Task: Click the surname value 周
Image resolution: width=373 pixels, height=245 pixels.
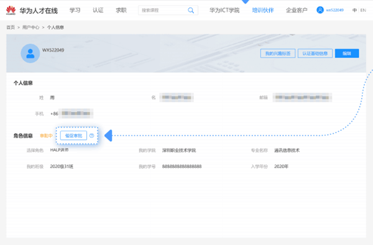Action: pos(52,98)
